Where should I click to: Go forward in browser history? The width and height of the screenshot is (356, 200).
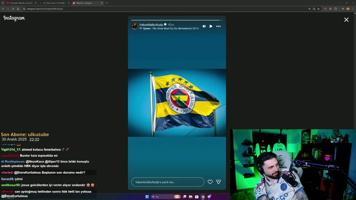coord(8,9)
